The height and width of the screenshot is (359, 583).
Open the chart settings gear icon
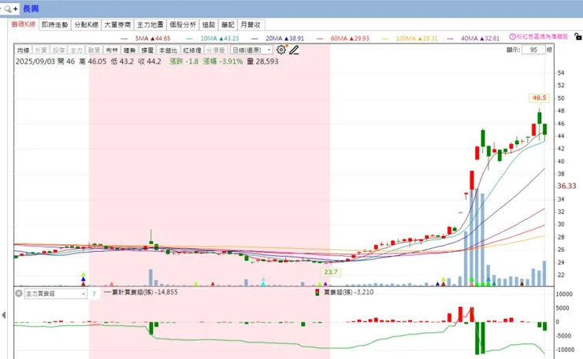pos(281,50)
